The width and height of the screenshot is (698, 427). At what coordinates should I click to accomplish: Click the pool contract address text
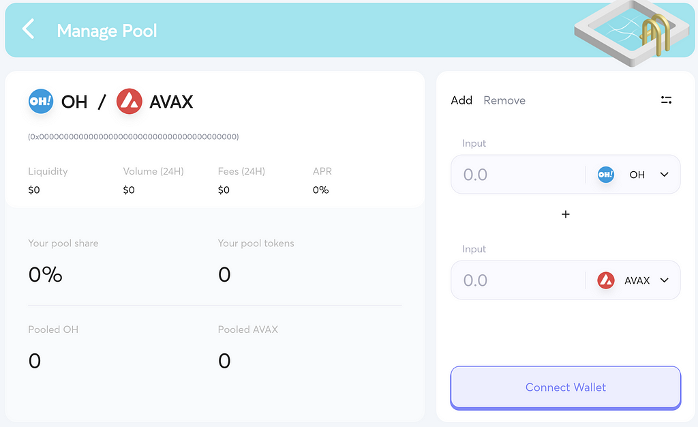134,136
